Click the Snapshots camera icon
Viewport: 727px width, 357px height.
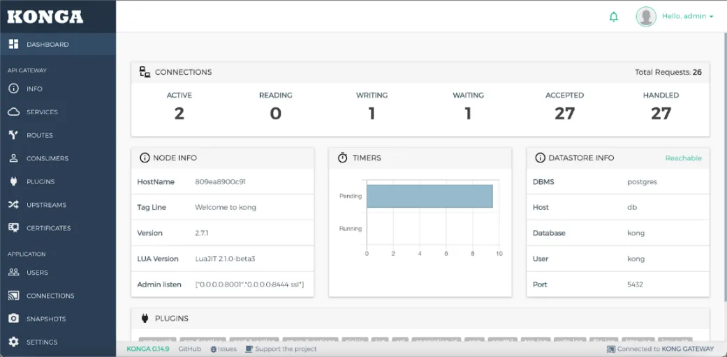[13, 319]
